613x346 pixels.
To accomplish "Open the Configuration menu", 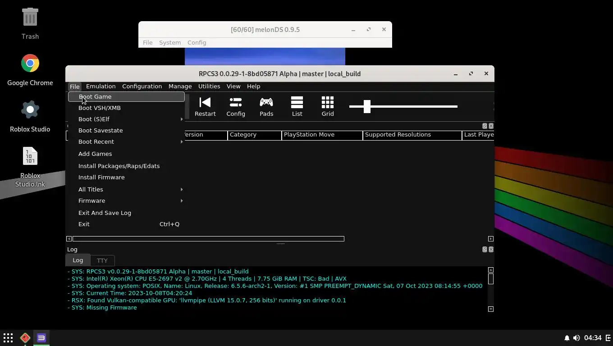I will pos(142,86).
